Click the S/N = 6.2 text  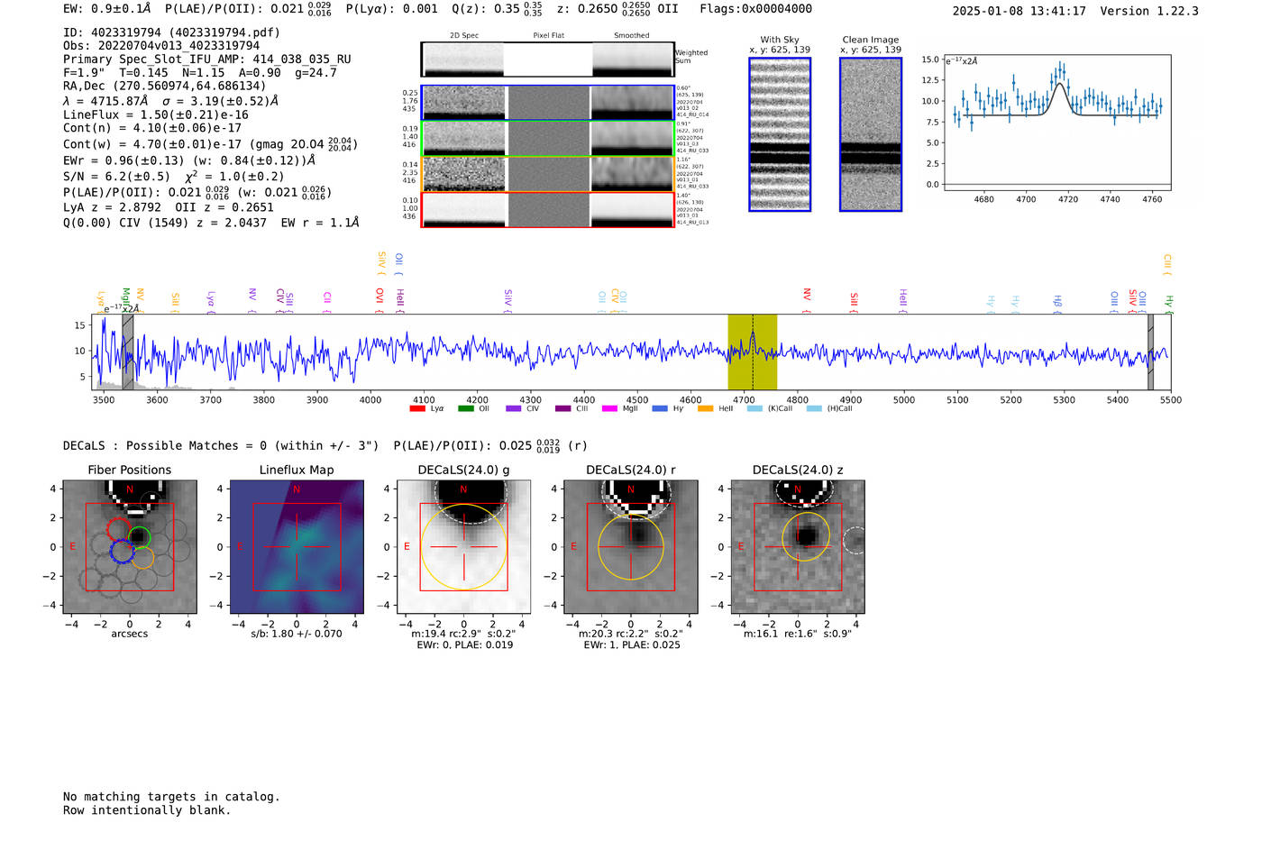120,177
